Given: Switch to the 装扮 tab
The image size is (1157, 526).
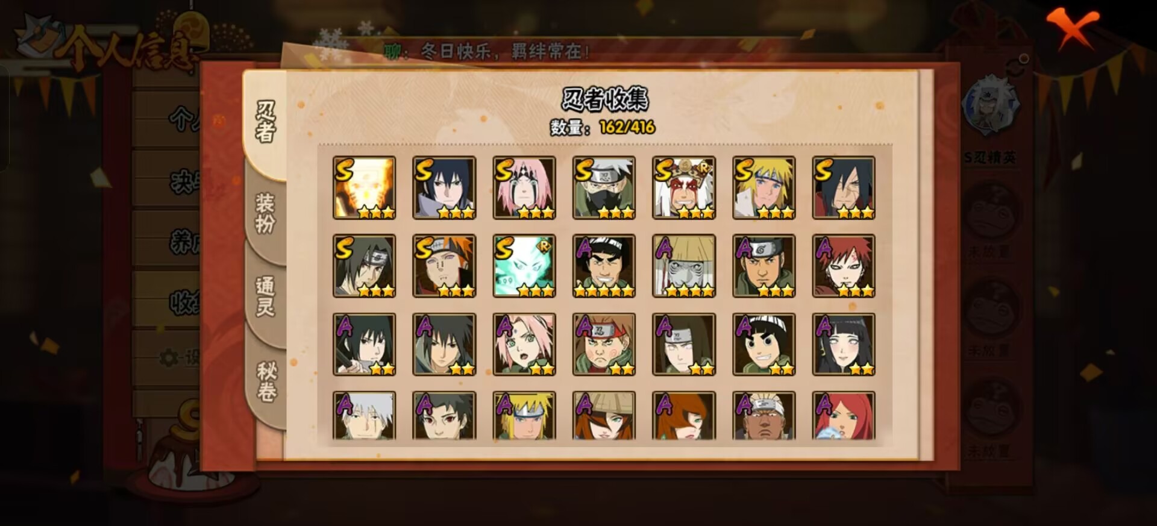Looking at the screenshot, I should coord(265,213).
